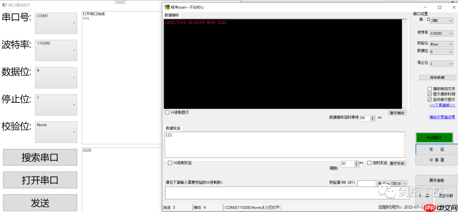Click the 周期 10 input field

348,164
